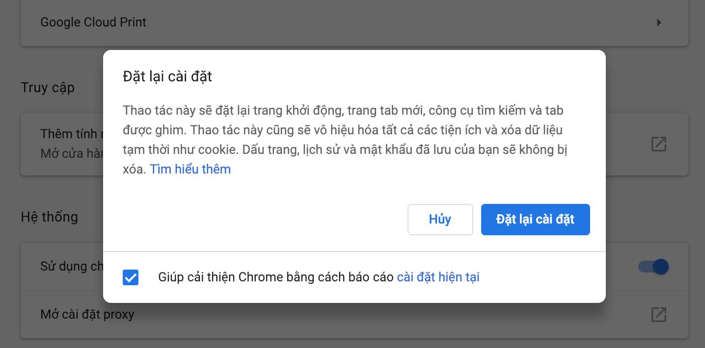
Task: Toggle the switch under the Hệ thống section
Action: (653, 267)
